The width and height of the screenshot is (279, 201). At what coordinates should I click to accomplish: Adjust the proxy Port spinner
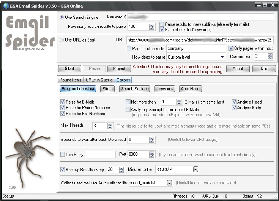(x=151, y=155)
